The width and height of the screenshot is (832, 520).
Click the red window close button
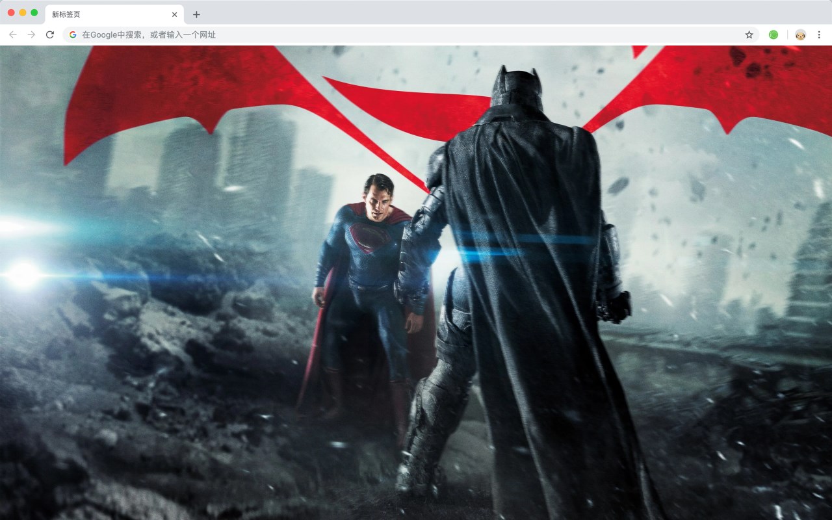[x=11, y=12]
